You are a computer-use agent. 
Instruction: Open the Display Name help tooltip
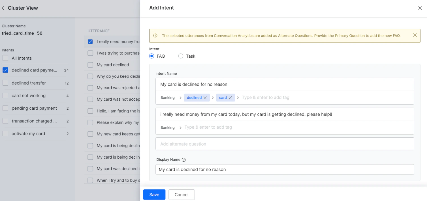click(183, 159)
